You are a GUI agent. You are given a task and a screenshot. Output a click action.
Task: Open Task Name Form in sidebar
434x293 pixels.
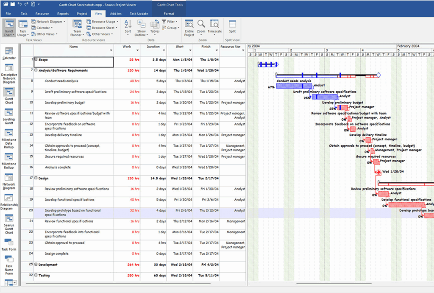[9, 265]
